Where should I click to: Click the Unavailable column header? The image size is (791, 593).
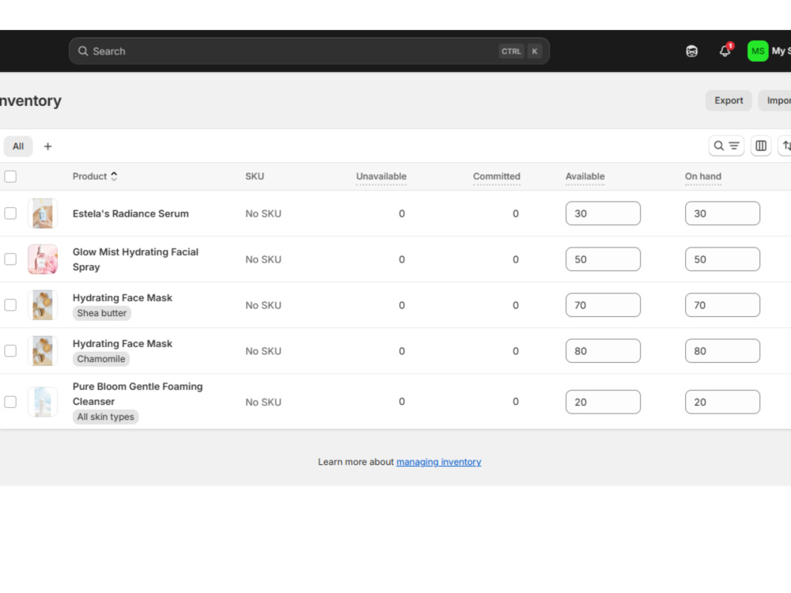click(381, 176)
